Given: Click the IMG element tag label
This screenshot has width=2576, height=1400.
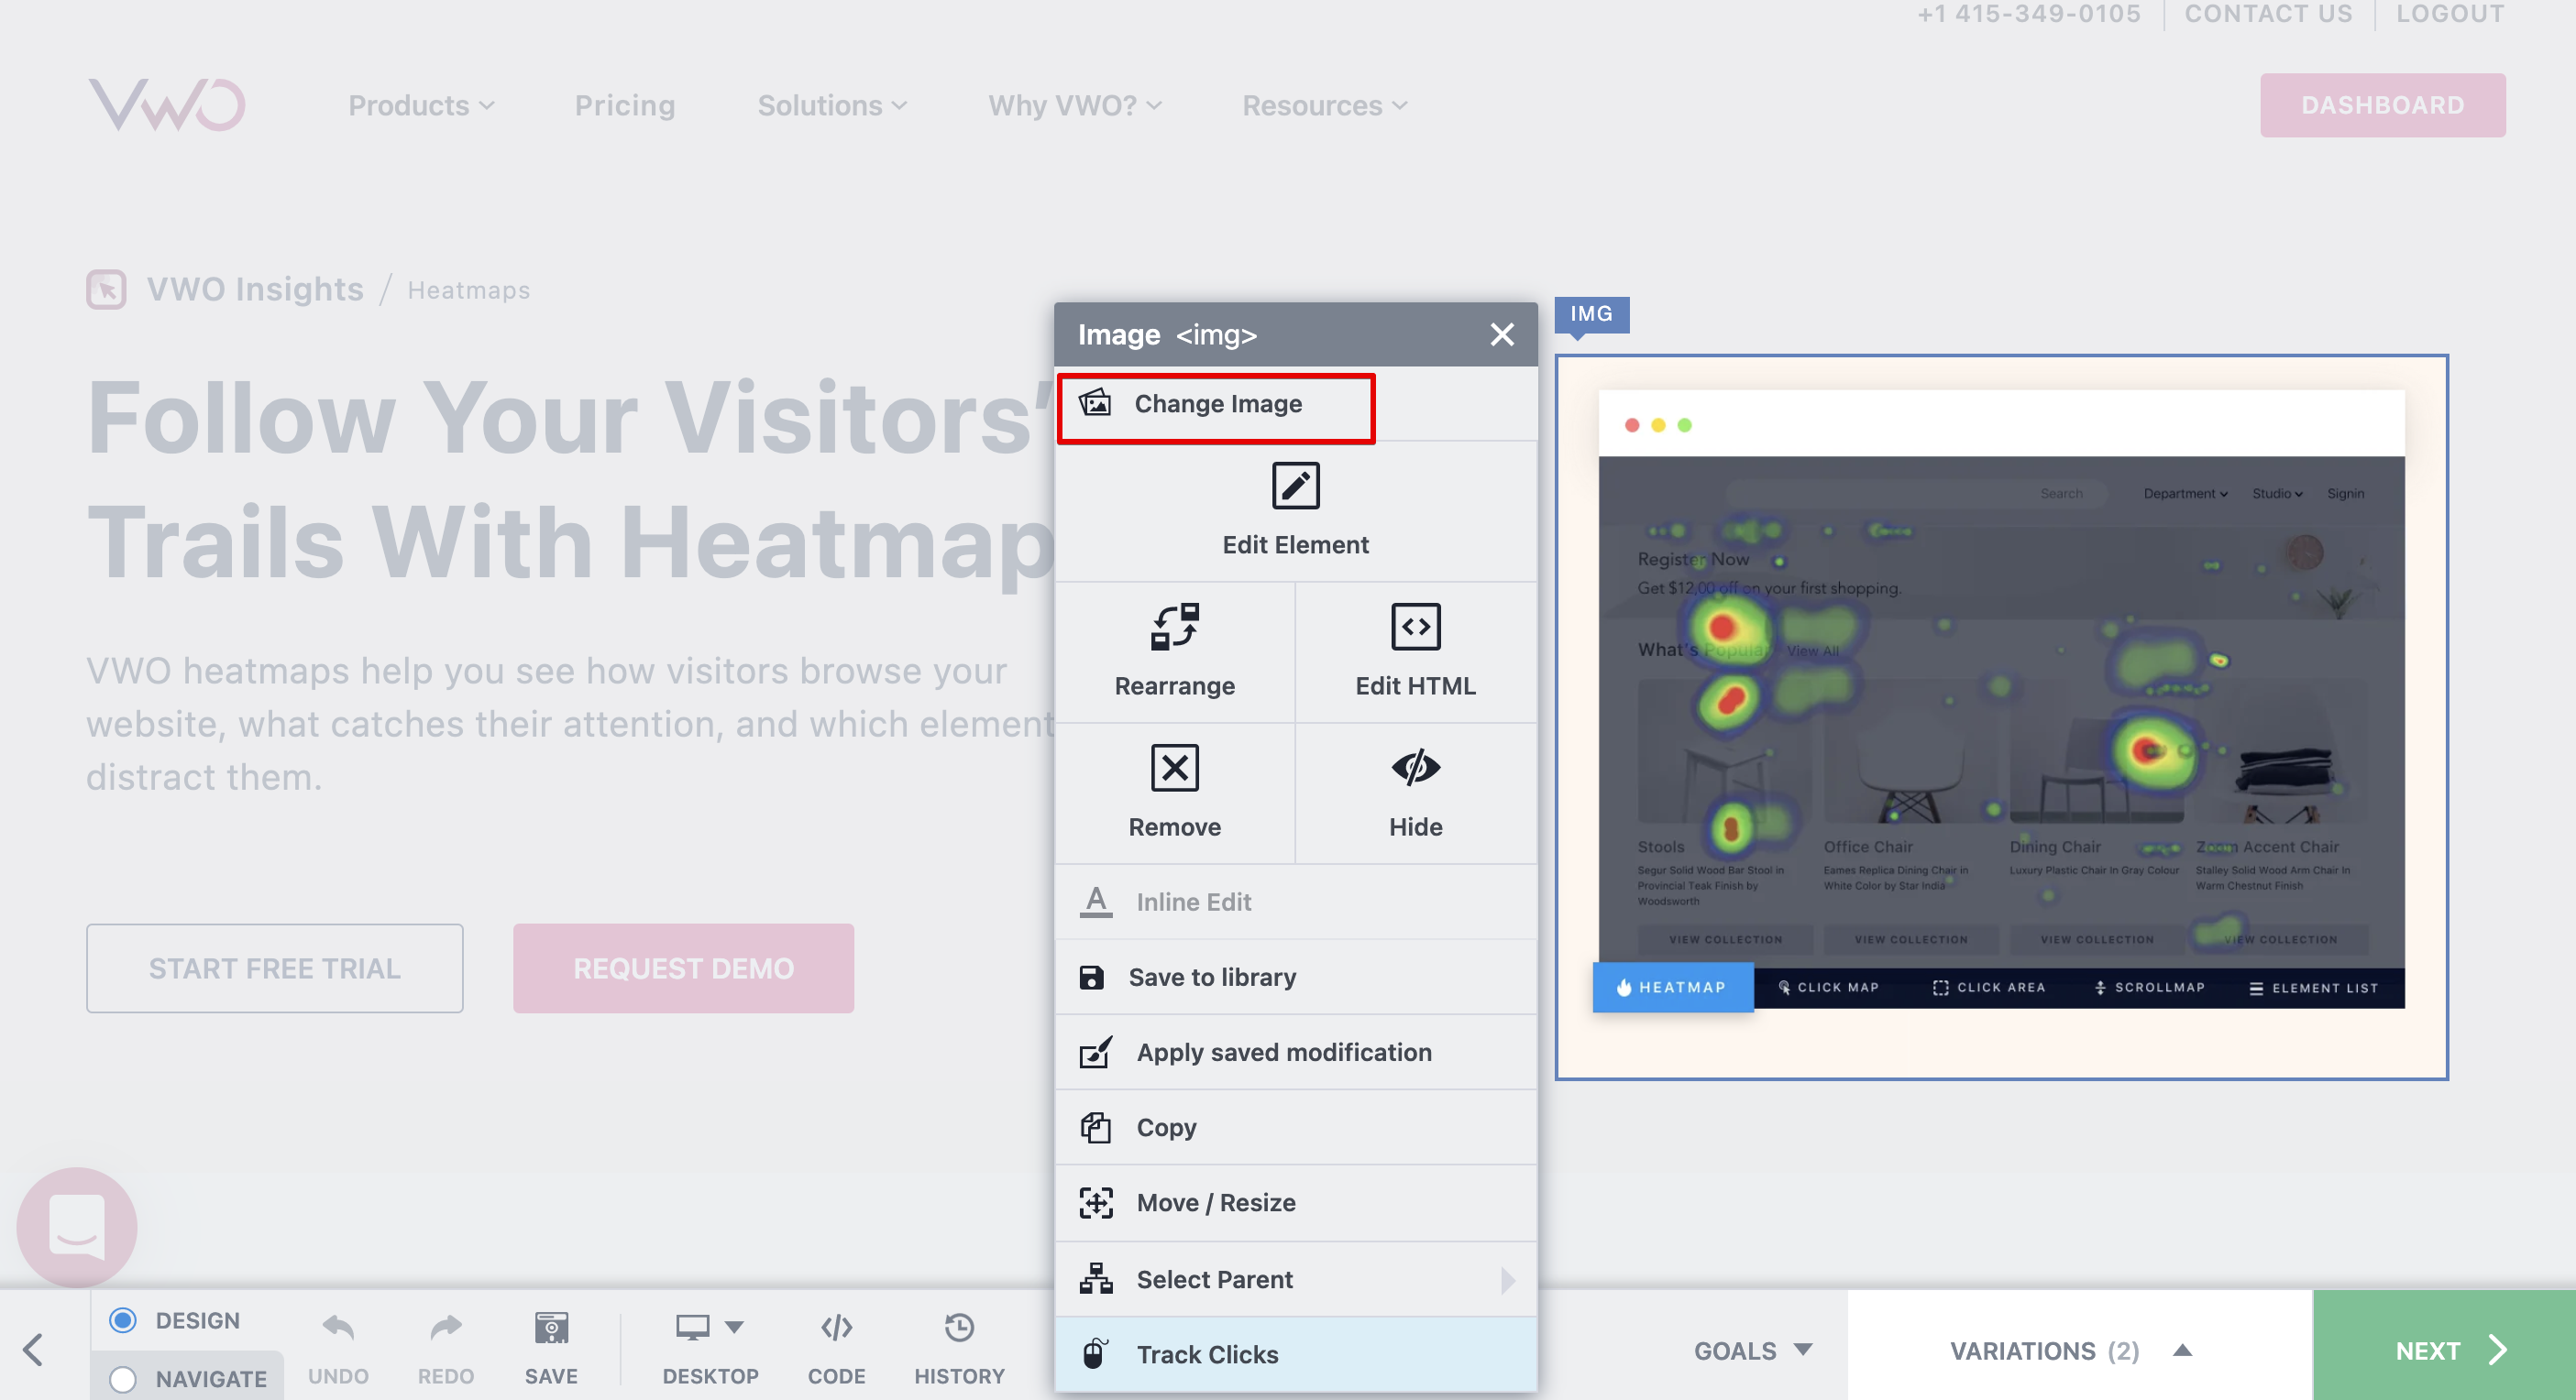Looking at the screenshot, I should (1591, 313).
